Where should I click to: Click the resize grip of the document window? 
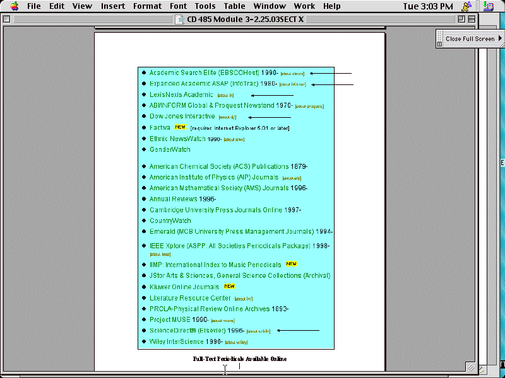(470, 367)
